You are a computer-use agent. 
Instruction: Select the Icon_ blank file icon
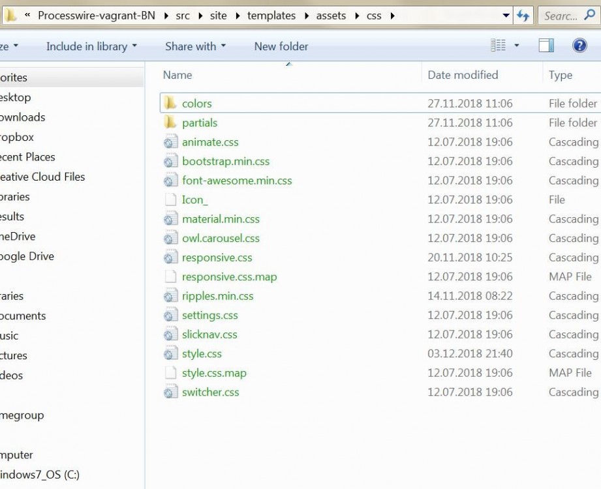point(170,200)
